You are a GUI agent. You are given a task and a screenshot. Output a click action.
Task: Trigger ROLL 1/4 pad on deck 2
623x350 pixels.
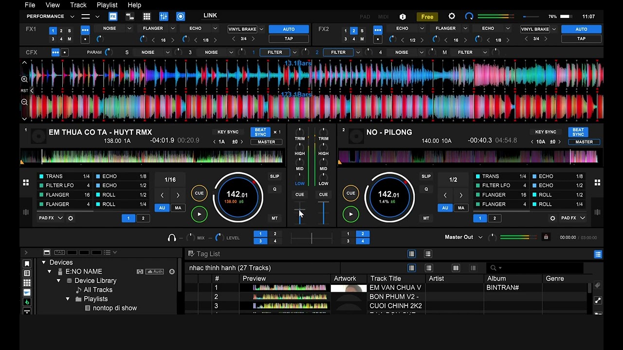pyautogui.click(x=558, y=204)
